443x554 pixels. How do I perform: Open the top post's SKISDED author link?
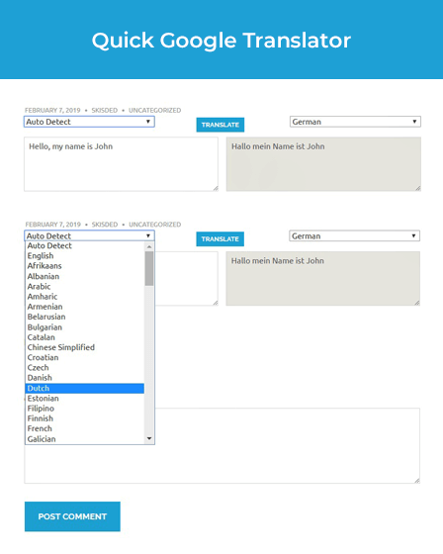(105, 110)
